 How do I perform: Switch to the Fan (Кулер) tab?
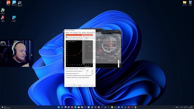tap(72, 33)
